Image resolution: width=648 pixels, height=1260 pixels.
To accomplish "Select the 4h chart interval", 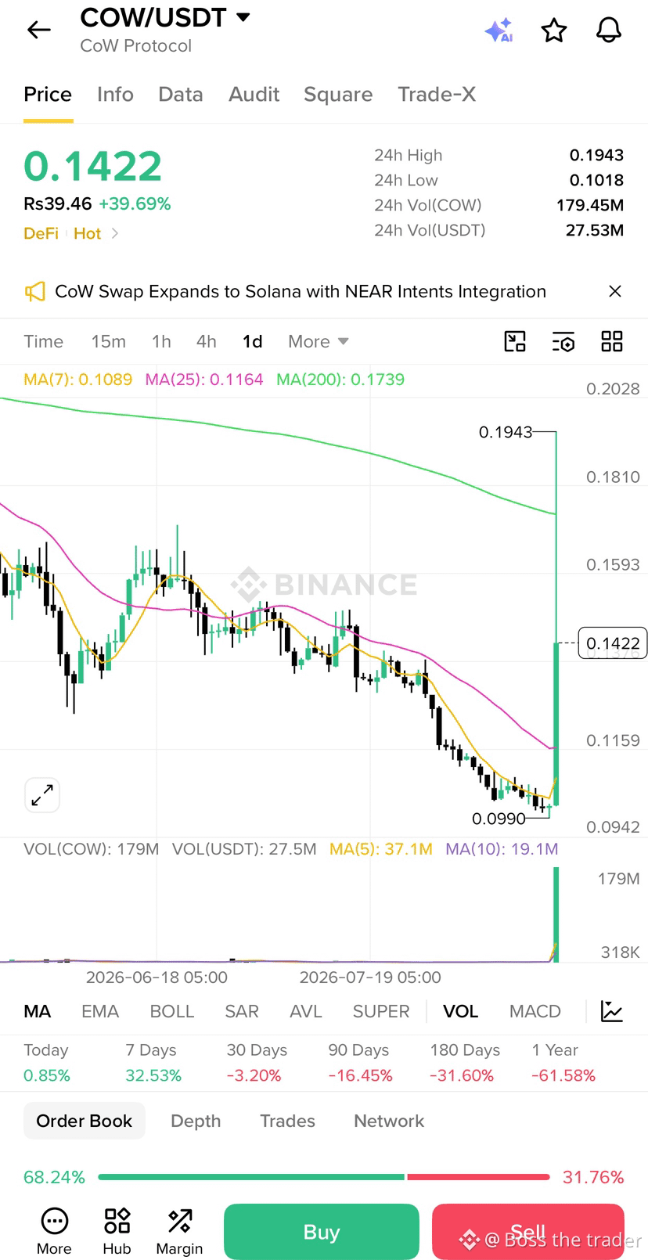I will (206, 341).
